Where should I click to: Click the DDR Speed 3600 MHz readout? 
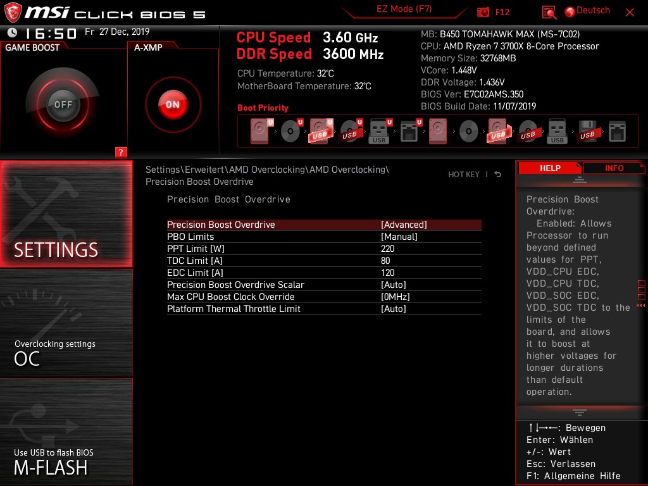tap(310, 54)
